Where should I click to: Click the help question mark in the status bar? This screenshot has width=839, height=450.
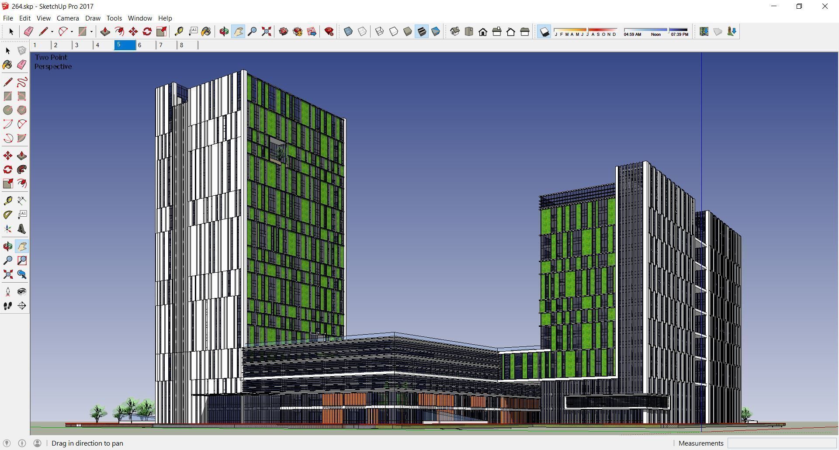point(22,443)
